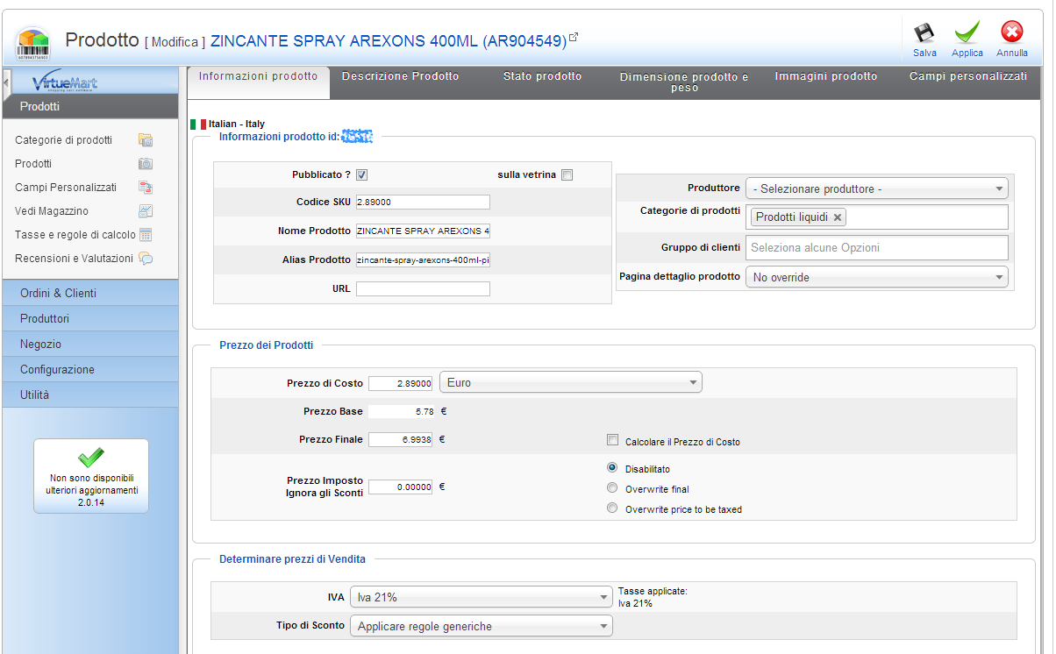
Task: Select the Overwrite final radio button
Action: pyautogui.click(x=612, y=488)
